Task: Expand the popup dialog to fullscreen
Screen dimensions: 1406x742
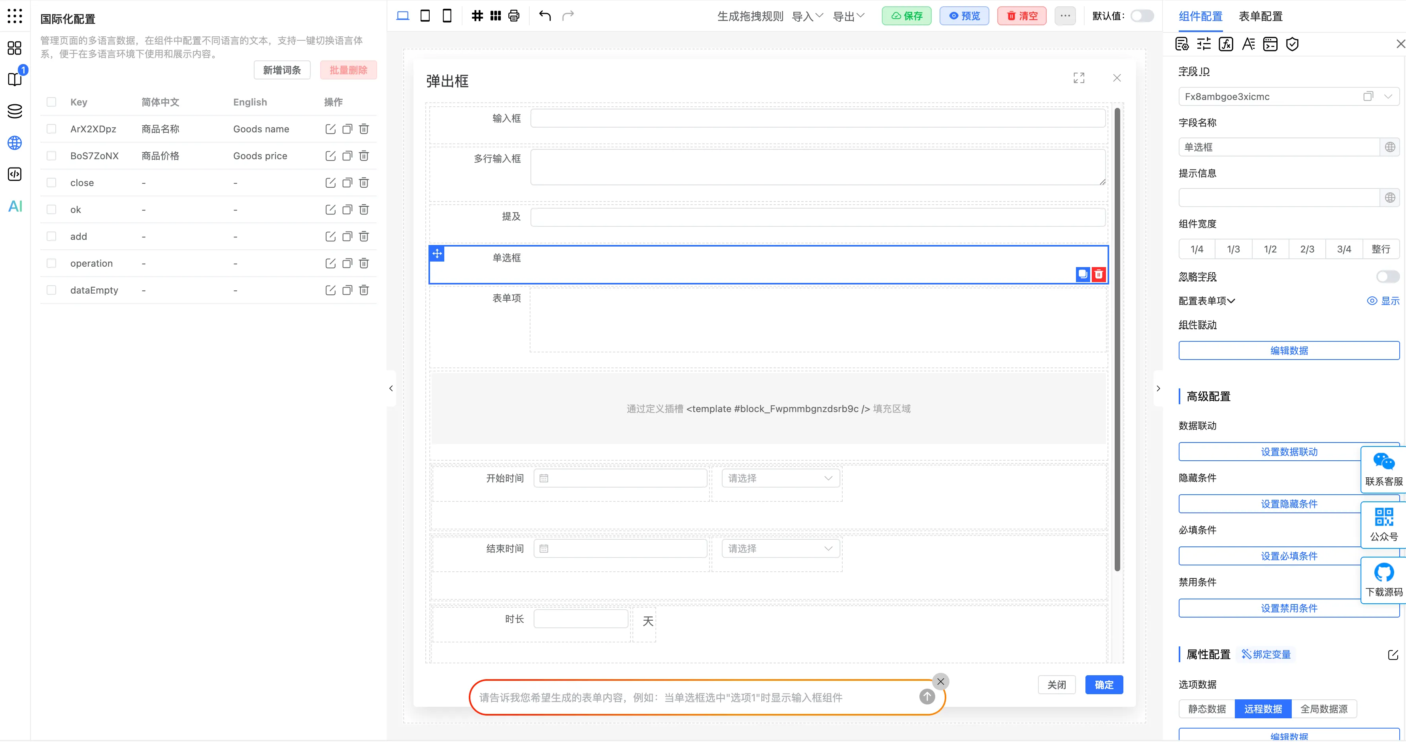Action: click(1079, 78)
